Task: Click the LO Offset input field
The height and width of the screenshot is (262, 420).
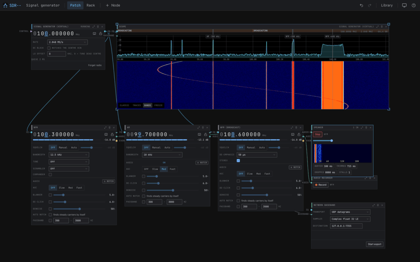Action: (57, 54)
